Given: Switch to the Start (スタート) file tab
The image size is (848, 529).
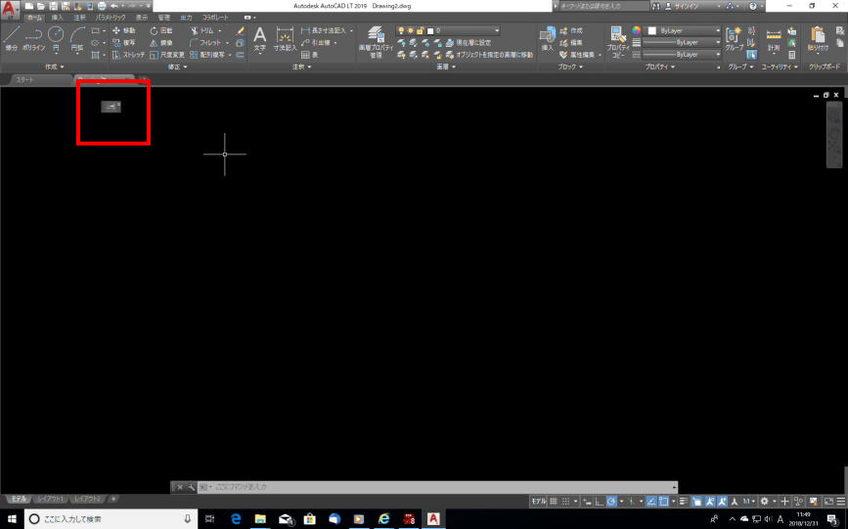Looking at the screenshot, I should click(24, 80).
